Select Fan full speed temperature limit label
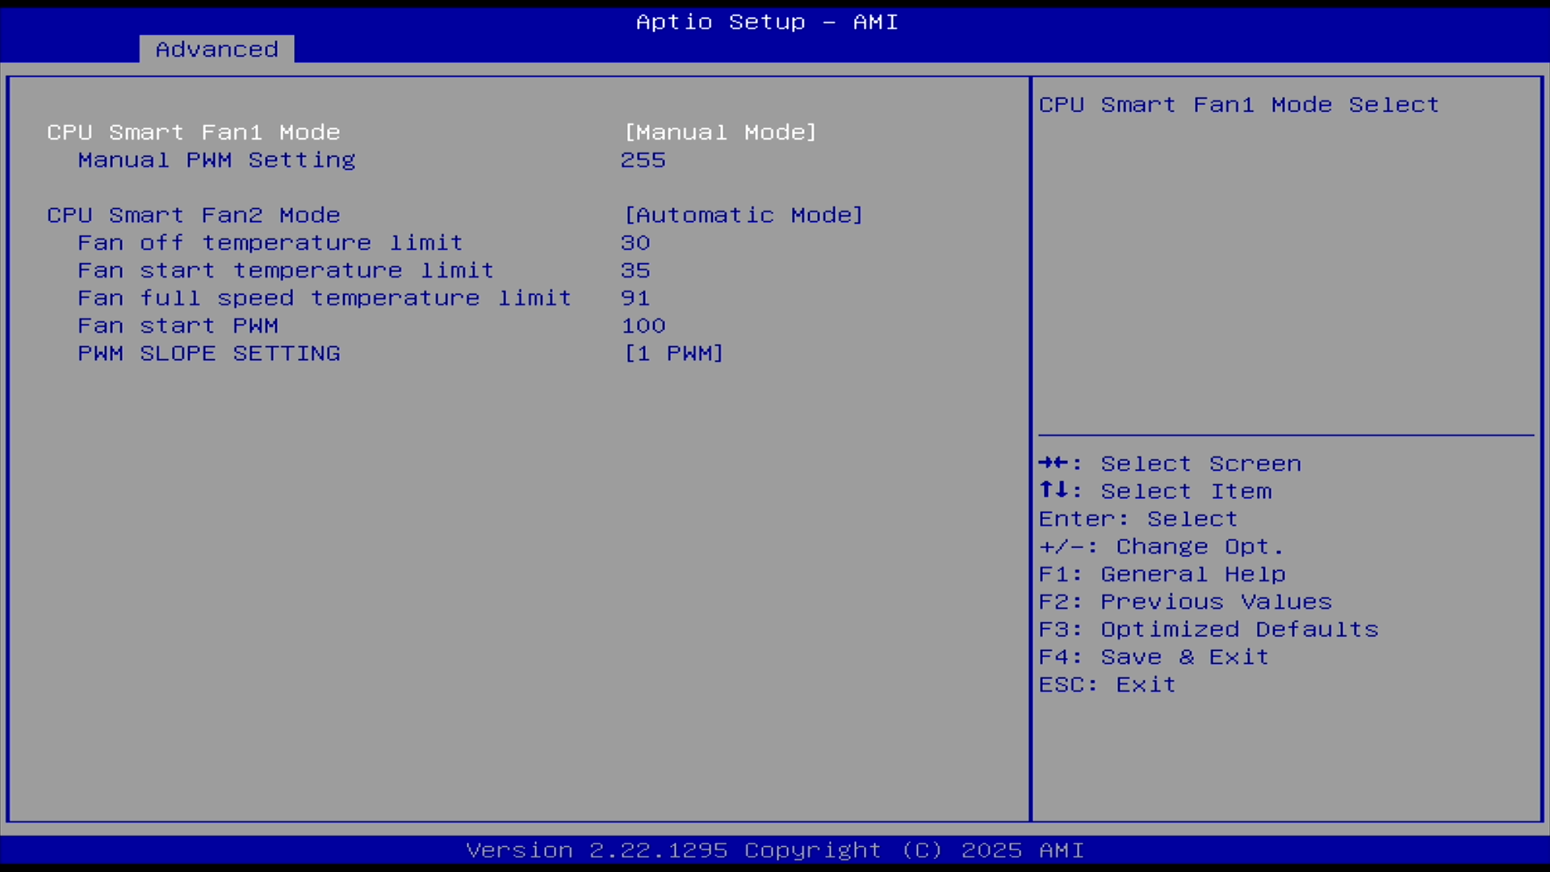1550x872 pixels. click(325, 298)
